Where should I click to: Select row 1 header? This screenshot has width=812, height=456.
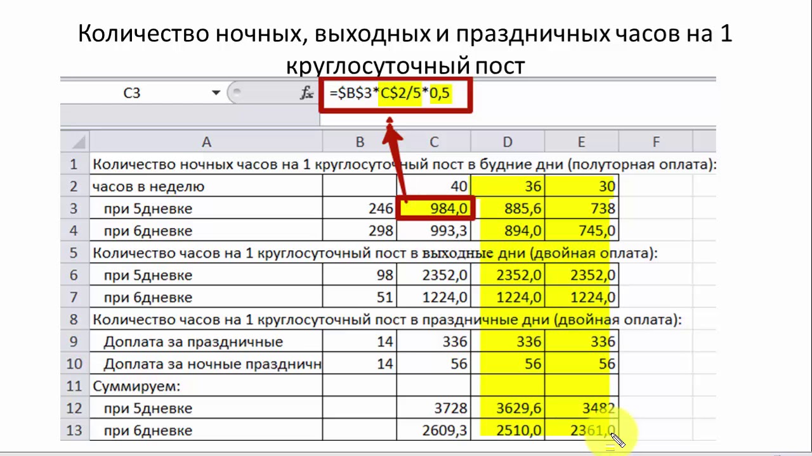coord(75,164)
